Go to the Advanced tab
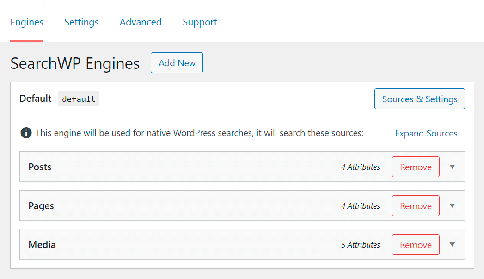Viewport: 484px width, 279px height. [141, 22]
